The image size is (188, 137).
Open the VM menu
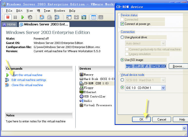[38, 11]
